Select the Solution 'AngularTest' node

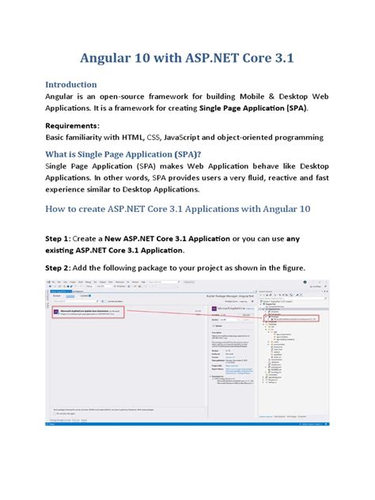click(276, 301)
